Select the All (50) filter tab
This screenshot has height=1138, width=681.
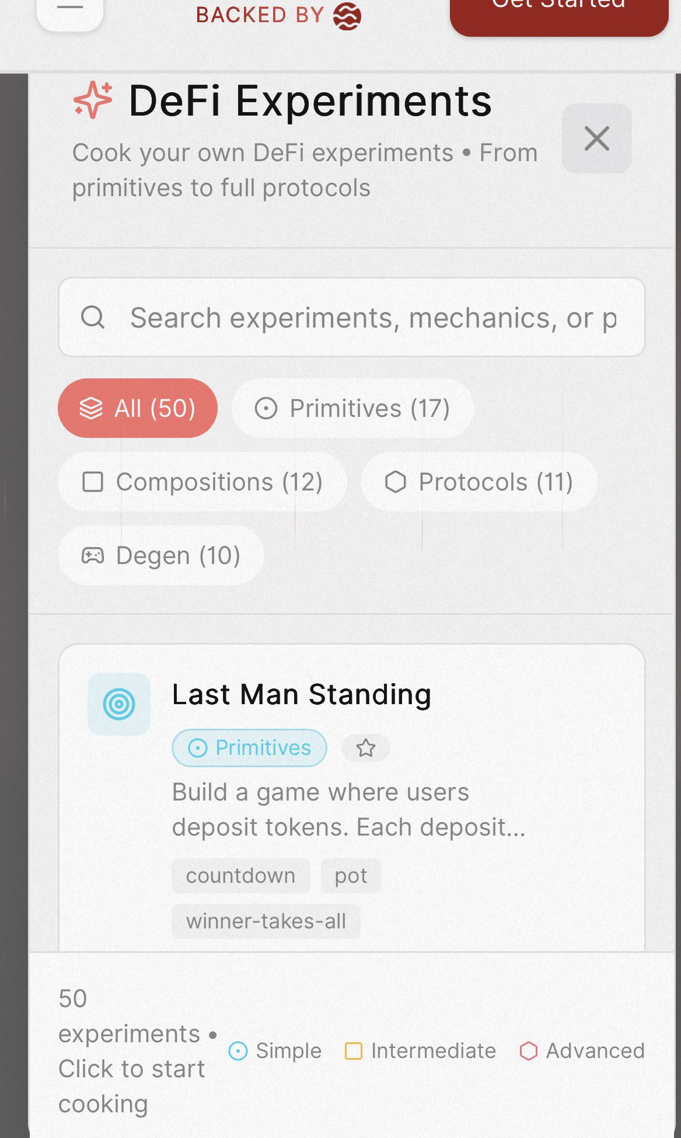138,408
